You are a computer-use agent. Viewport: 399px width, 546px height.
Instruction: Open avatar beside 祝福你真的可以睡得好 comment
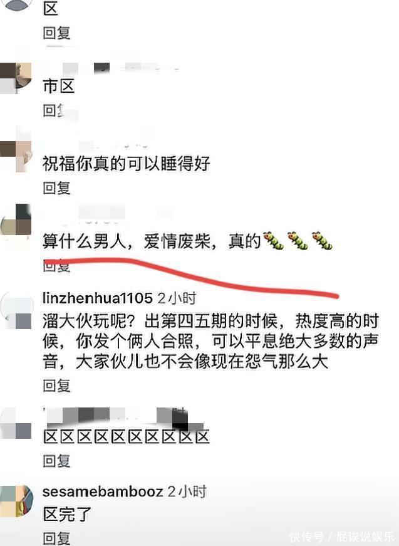pyautogui.click(x=16, y=156)
